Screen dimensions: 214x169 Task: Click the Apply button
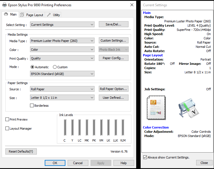point(101,163)
